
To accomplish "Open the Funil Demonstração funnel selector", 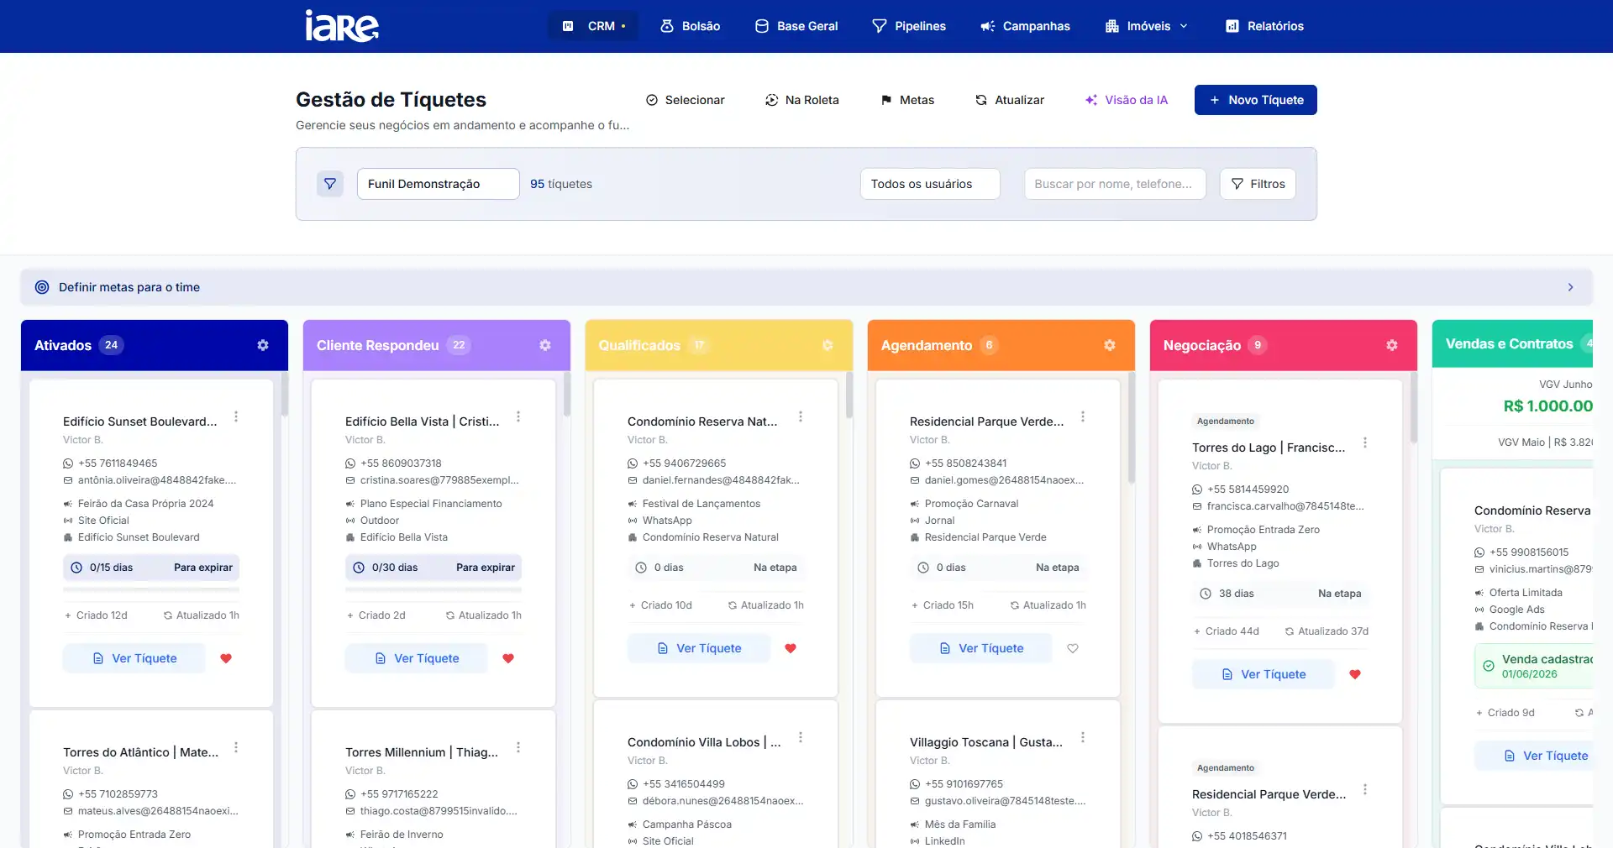I will point(438,184).
